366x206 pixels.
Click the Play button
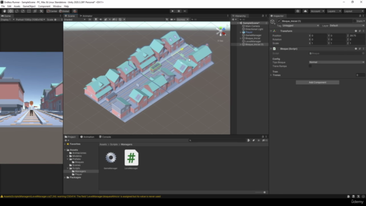[x=173, y=11]
